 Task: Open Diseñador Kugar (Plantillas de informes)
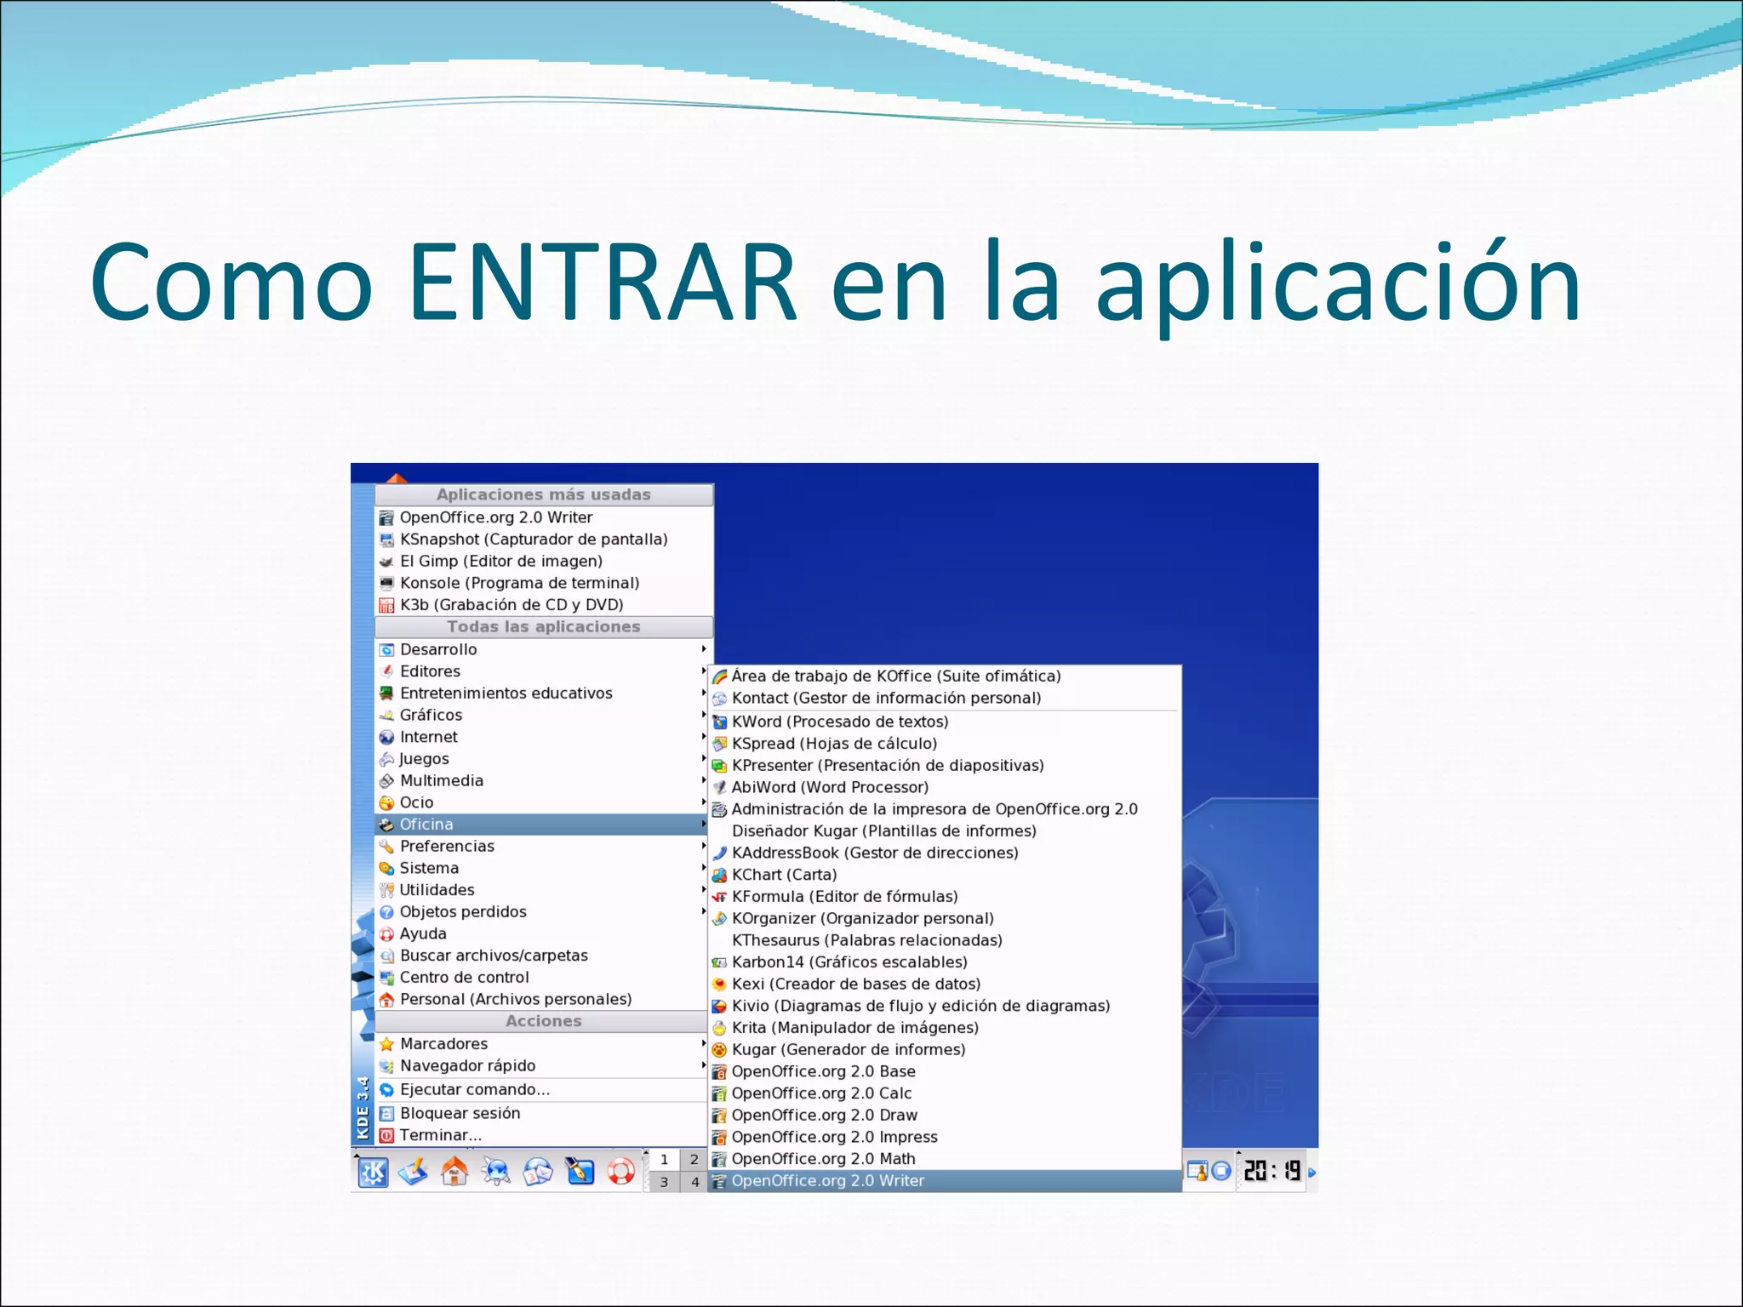945,831
